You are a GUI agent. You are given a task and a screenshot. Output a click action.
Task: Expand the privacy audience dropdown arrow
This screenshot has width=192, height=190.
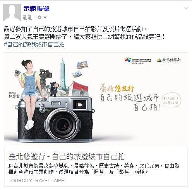[x=45, y=17]
